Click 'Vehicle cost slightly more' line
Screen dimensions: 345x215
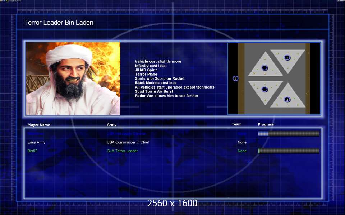(x=158, y=61)
